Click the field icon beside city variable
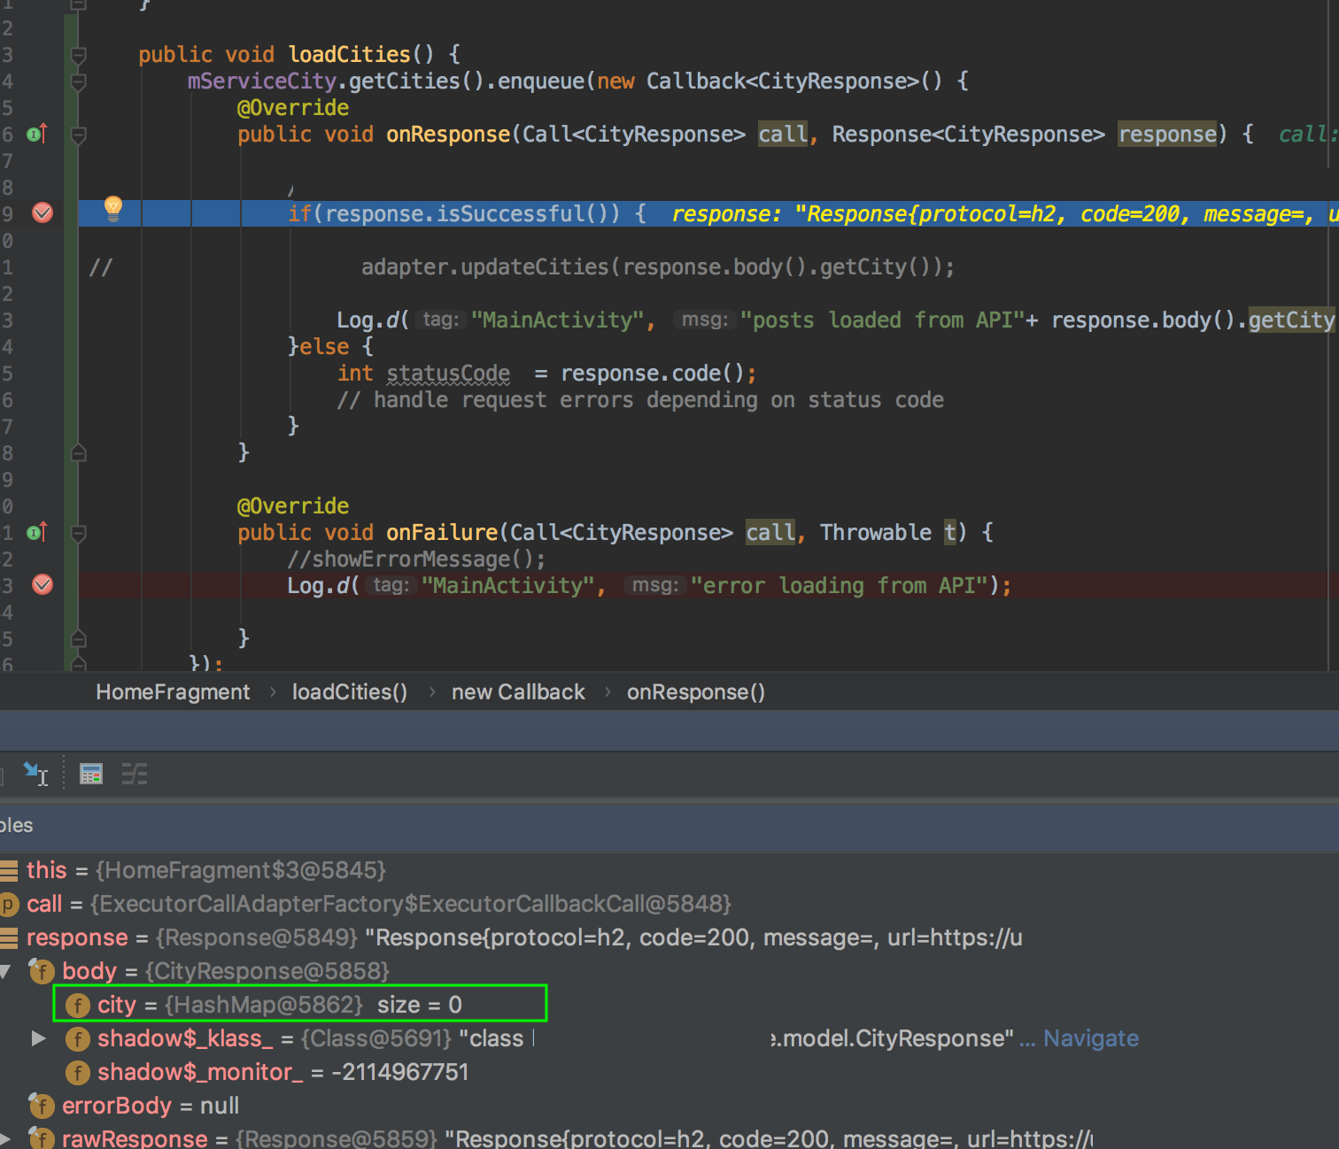 78,1005
